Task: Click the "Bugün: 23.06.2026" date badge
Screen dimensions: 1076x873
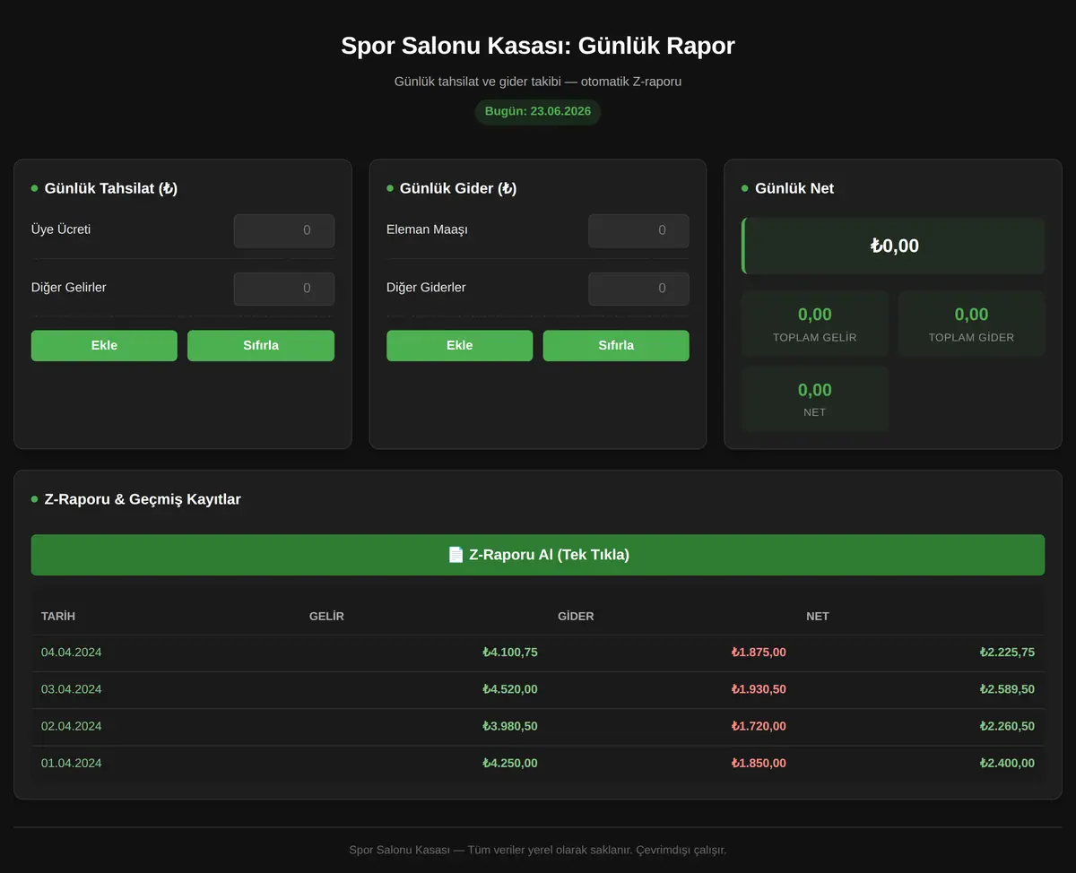Action: tap(538, 112)
